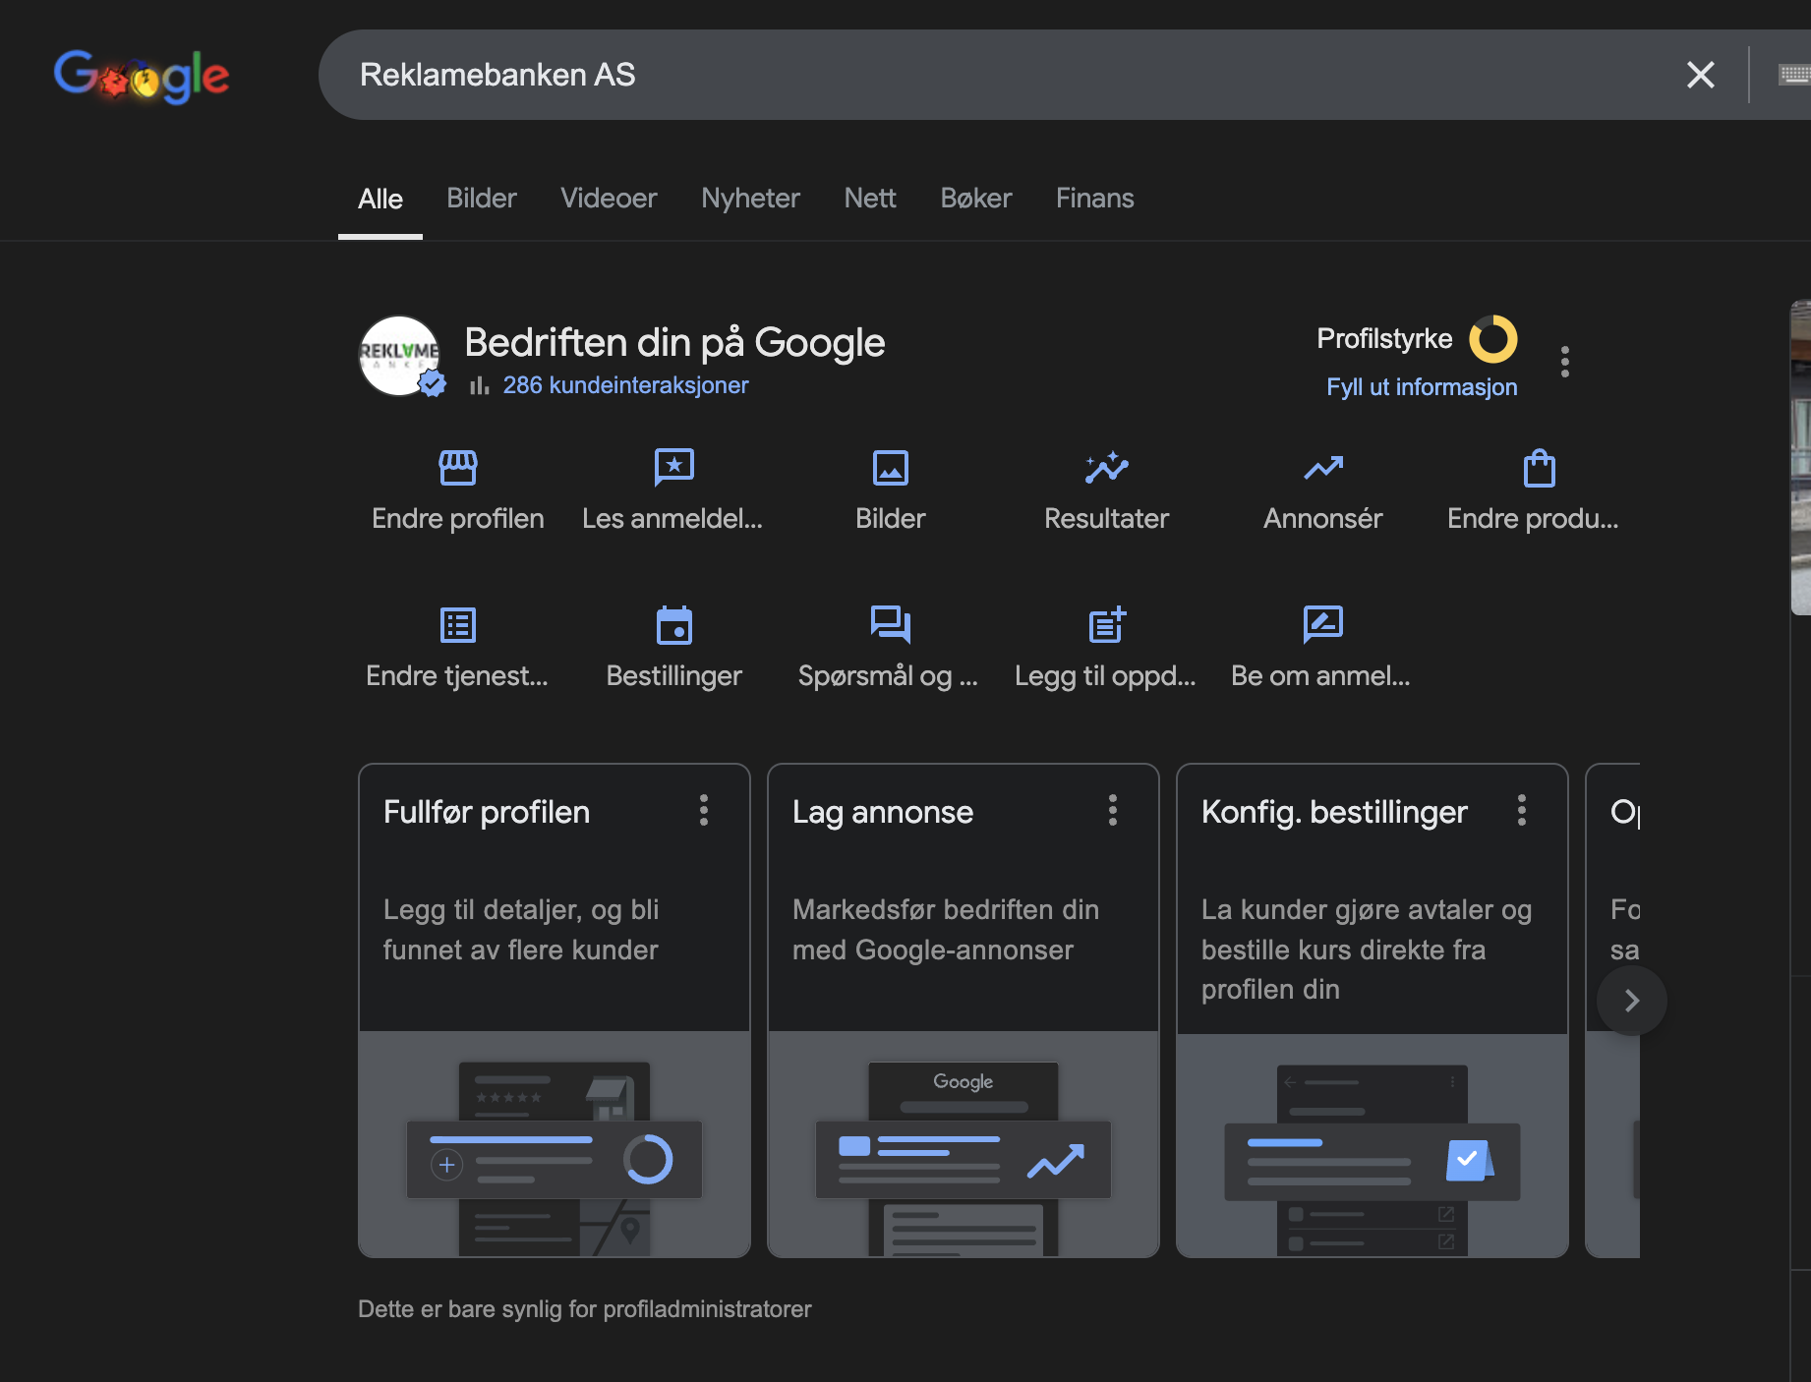Switch to the Bøker tab
1811x1382 pixels.
[976, 199]
